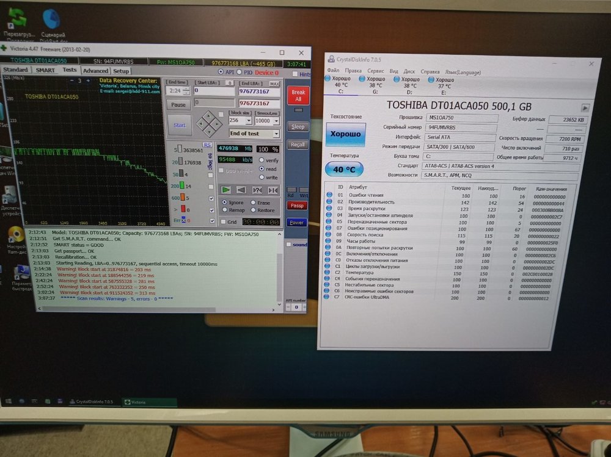Click the reverse scan direction icon

point(240,190)
